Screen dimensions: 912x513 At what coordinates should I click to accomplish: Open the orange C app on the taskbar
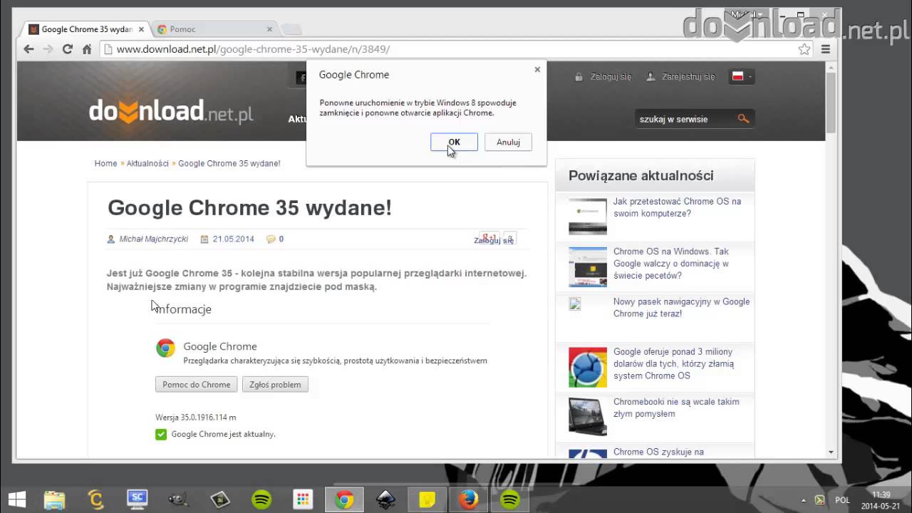(x=95, y=499)
